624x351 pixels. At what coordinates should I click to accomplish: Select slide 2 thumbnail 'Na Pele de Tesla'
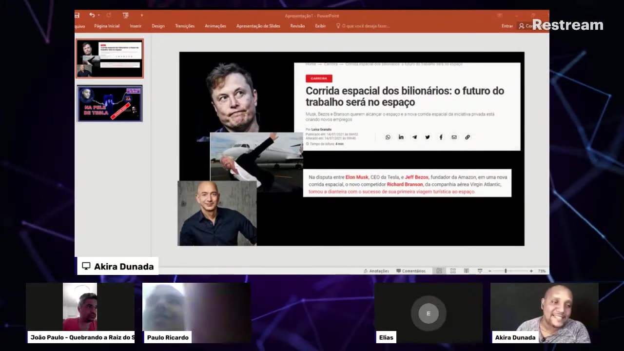click(x=110, y=103)
